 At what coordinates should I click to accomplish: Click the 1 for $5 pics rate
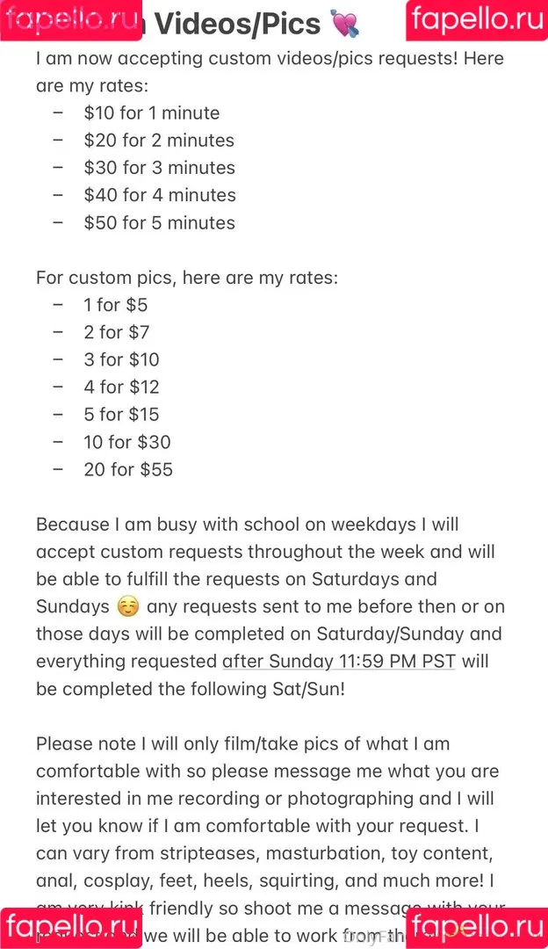[116, 305]
